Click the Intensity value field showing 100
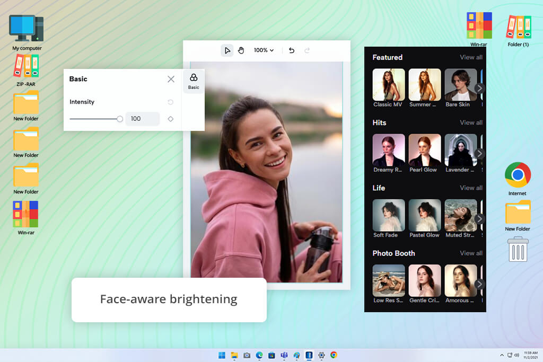543x362 pixels. (x=143, y=119)
